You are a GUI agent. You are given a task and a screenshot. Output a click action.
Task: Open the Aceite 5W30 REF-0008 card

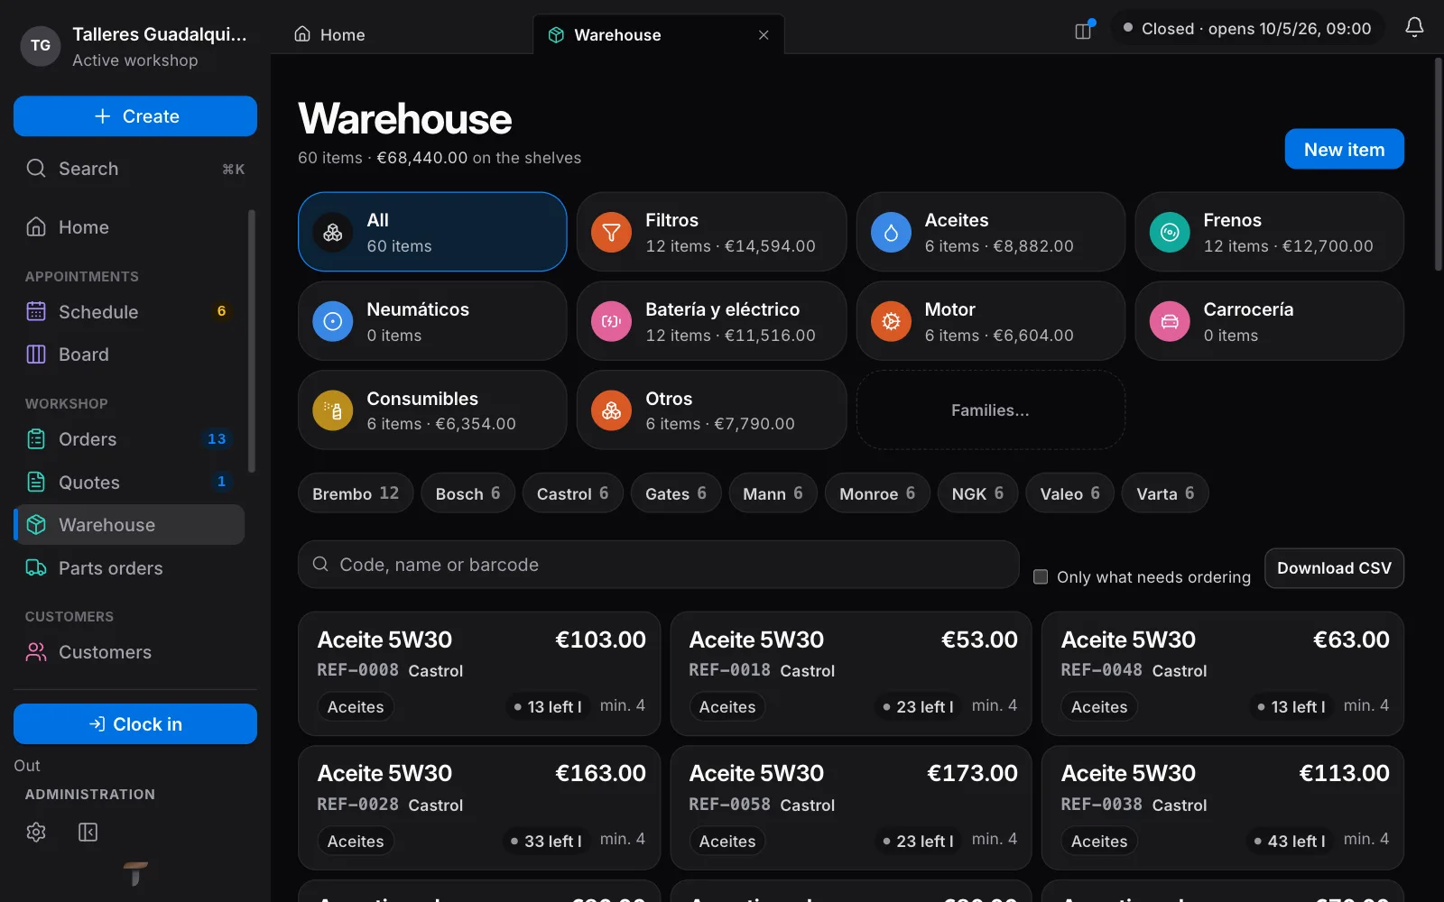[x=479, y=674]
